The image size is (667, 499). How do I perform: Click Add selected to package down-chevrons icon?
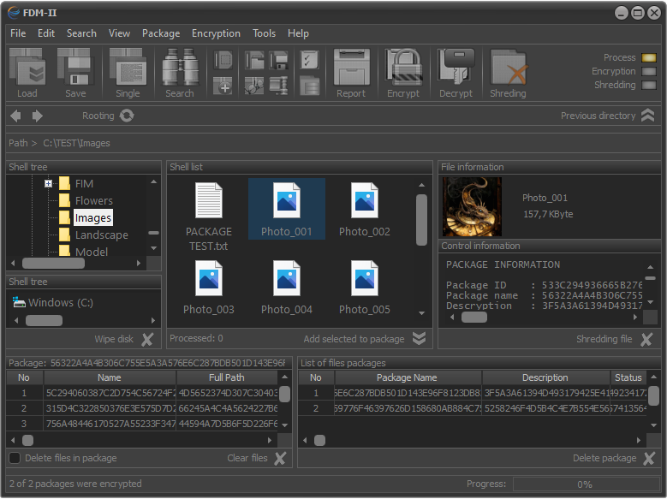point(419,339)
